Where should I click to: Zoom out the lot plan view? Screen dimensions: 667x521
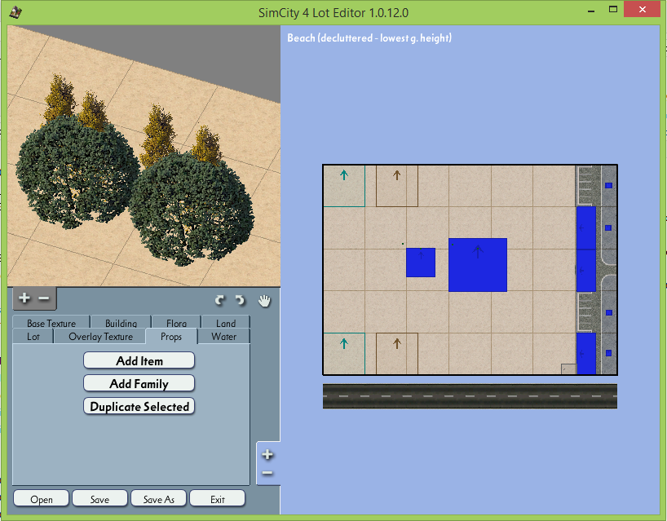267,473
